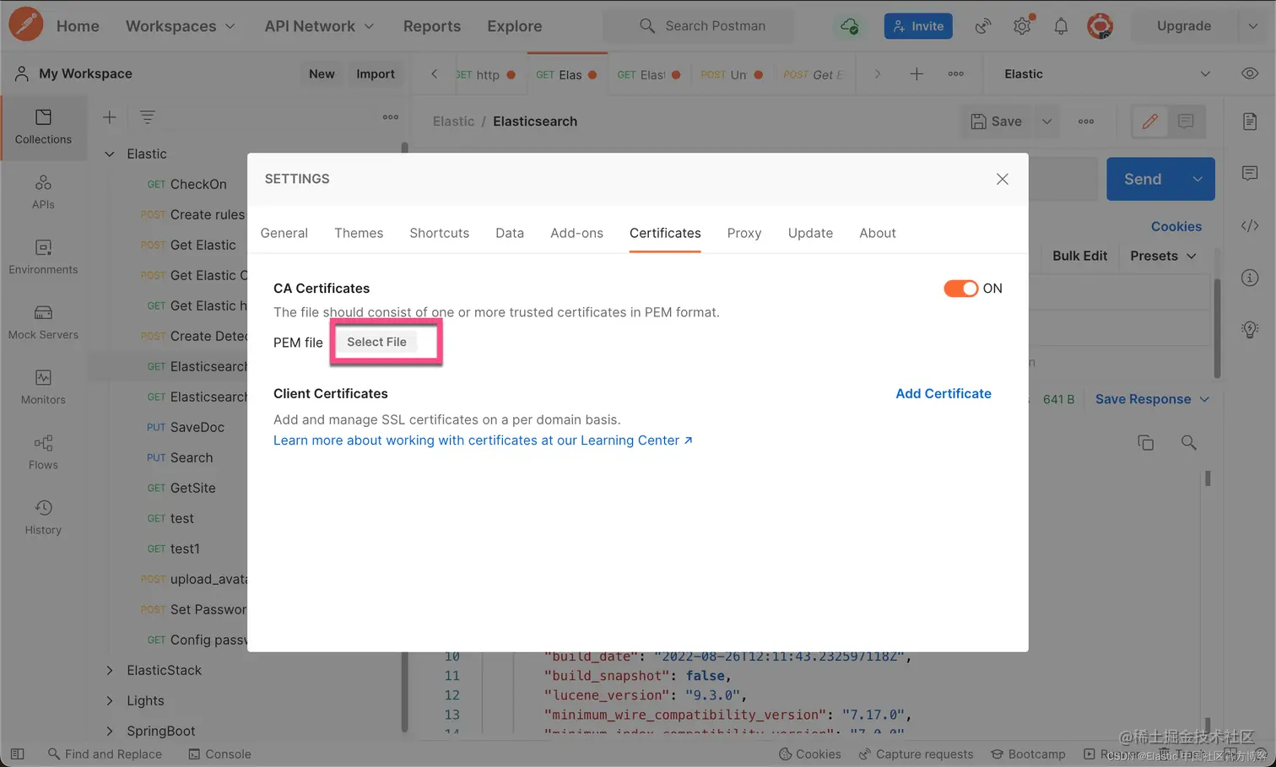
Task: Open the comments icon in right sidebar
Action: tap(1250, 174)
